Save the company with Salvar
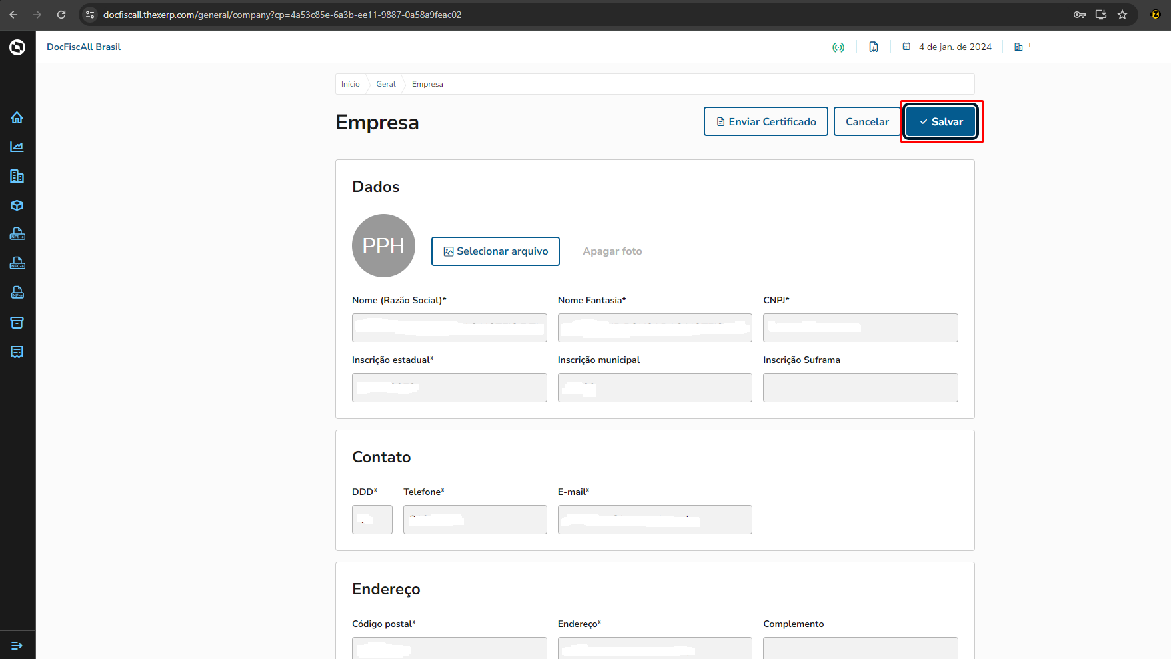The width and height of the screenshot is (1171, 659). click(941, 121)
